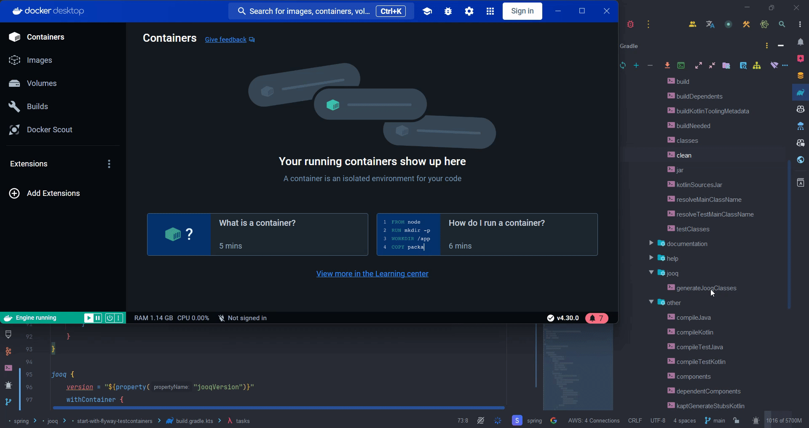The width and height of the screenshot is (809, 428).
Task: Toggle file read-only lock icon in status bar
Action: click(736, 420)
